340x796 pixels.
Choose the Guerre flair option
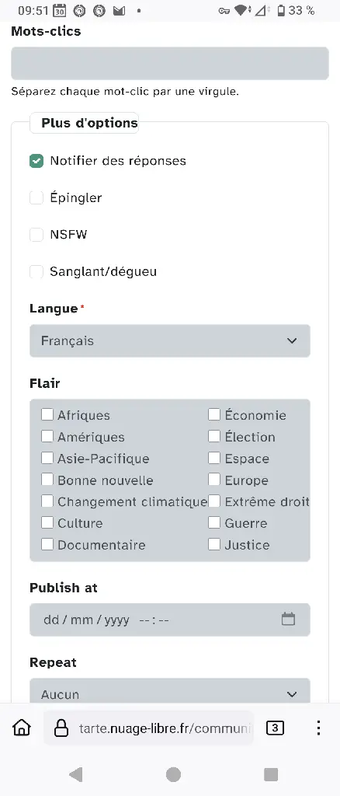coord(214,523)
